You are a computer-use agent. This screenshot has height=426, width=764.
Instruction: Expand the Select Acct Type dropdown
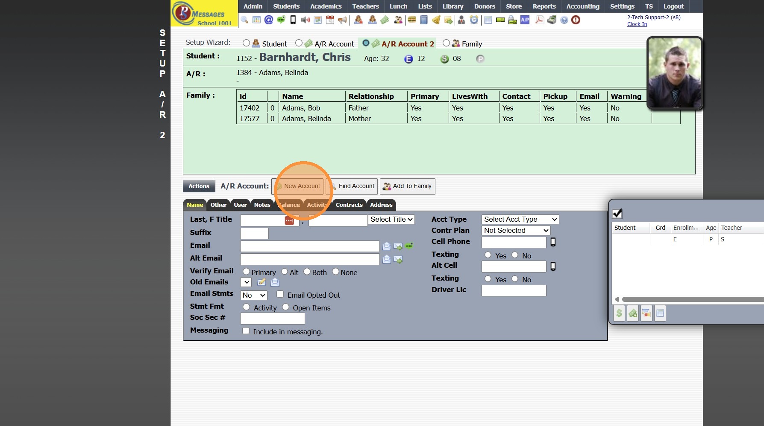[520, 220]
